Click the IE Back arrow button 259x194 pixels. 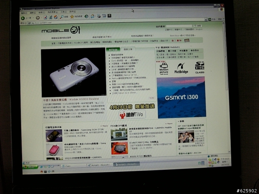(x=23, y=18)
